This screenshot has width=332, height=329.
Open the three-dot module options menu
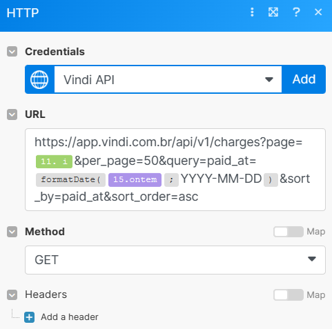click(252, 12)
